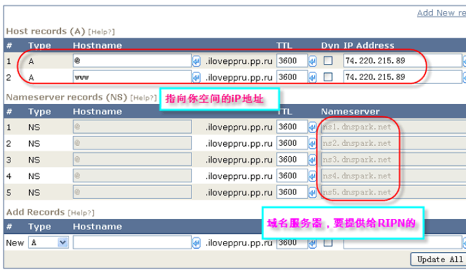Open Help for Host records (A)
Image resolution: width=466 pixels, height=272 pixels.
(x=100, y=32)
